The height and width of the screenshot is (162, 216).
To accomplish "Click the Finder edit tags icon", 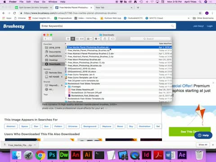I will (112, 39).
